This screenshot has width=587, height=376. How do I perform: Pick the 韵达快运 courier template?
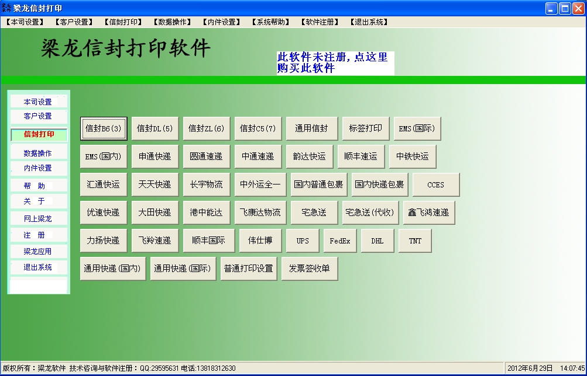pos(310,156)
